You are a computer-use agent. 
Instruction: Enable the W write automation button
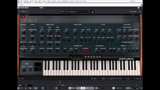pyautogui.click(x=23, y=8)
